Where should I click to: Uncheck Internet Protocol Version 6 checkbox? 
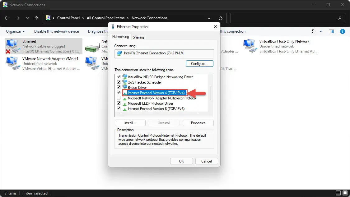(119, 108)
